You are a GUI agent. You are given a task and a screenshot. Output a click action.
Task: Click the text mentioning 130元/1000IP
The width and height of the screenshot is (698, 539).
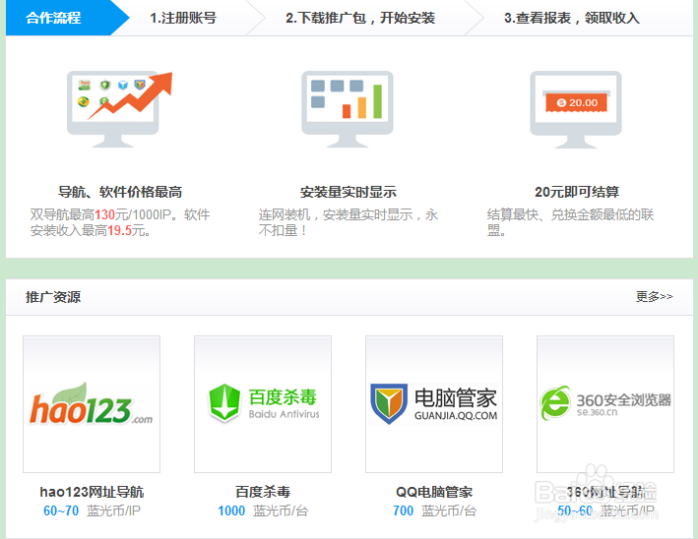[x=120, y=222]
